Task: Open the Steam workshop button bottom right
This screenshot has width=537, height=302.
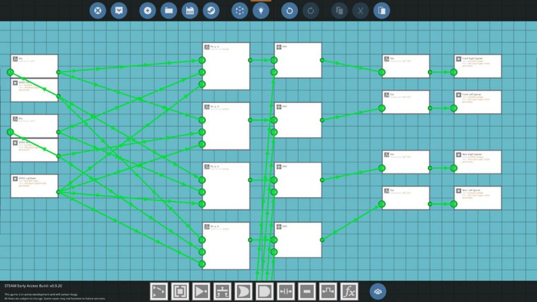Action: (x=377, y=291)
